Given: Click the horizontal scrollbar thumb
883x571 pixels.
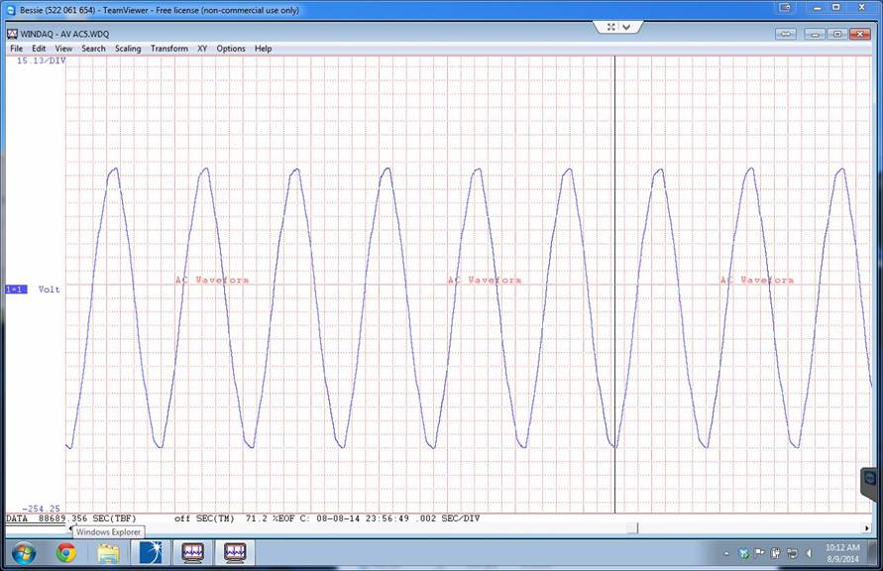Looking at the screenshot, I should pos(632,528).
